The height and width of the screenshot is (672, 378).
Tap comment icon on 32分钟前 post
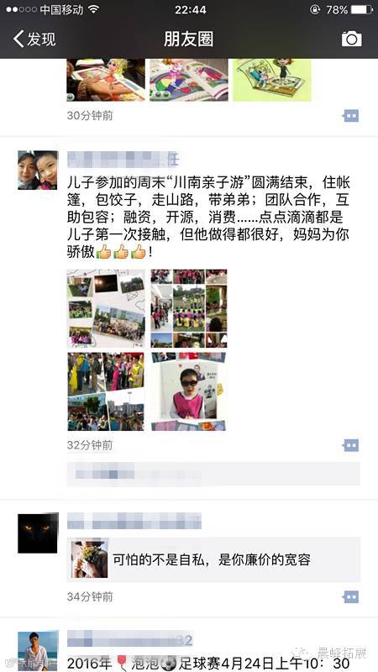point(350,446)
